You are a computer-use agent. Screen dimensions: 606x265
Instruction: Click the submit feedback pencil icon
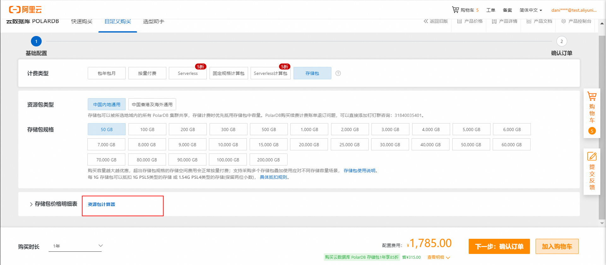click(592, 156)
